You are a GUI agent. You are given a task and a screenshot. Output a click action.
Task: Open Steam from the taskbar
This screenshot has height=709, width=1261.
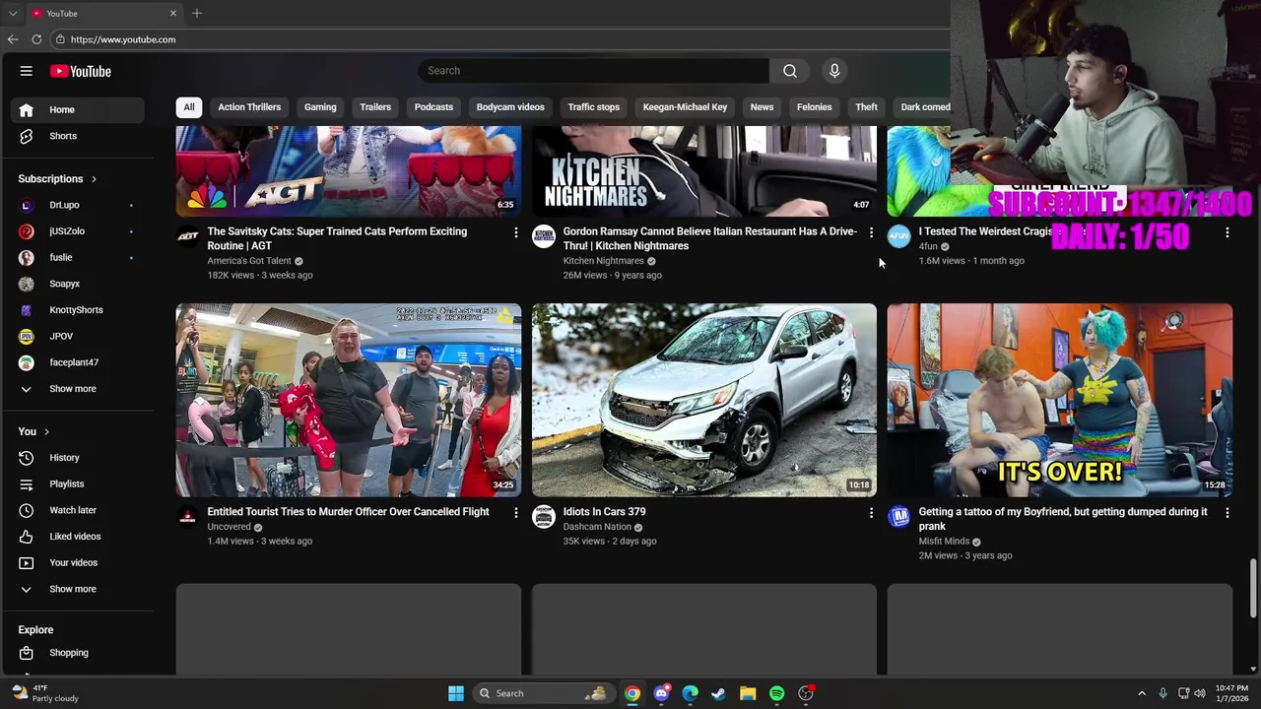719,693
